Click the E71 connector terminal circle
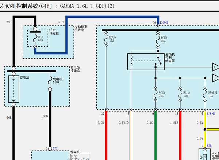This screenshot has width=219, height=160. 50,149
